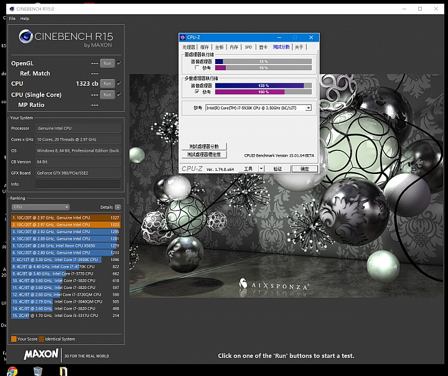Switch to the 内存 tab in CPU-Z
The image size is (448, 376).
234,47
